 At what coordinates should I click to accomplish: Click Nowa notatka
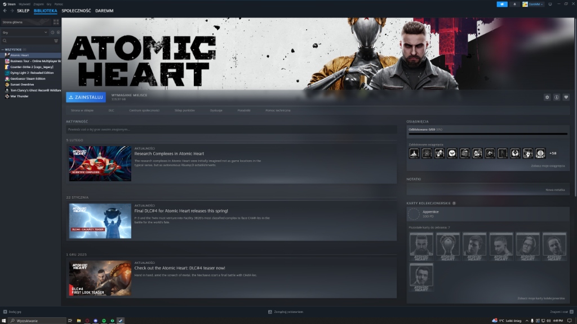pos(555,190)
